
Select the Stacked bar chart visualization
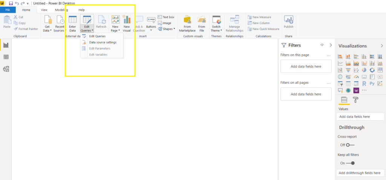coord(340,56)
